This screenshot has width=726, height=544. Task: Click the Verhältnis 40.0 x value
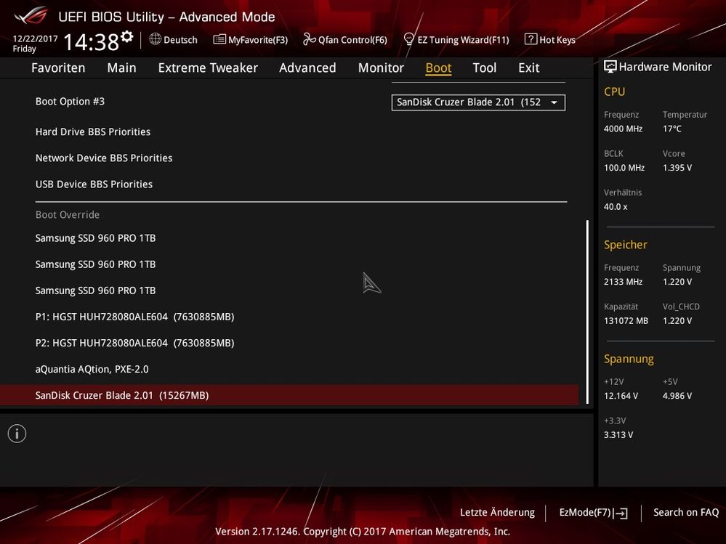[x=616, y=207]
